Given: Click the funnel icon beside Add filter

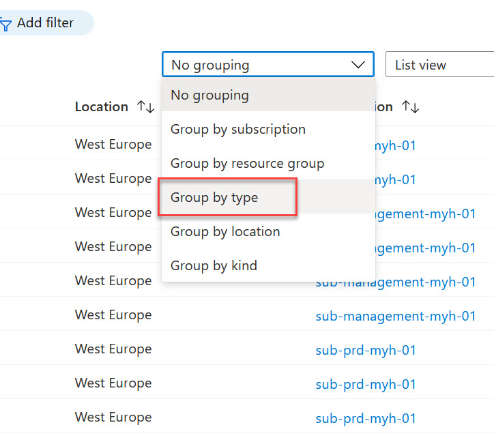Looking at the screenshot, I should pyautogui.click(x=6, y=24).
